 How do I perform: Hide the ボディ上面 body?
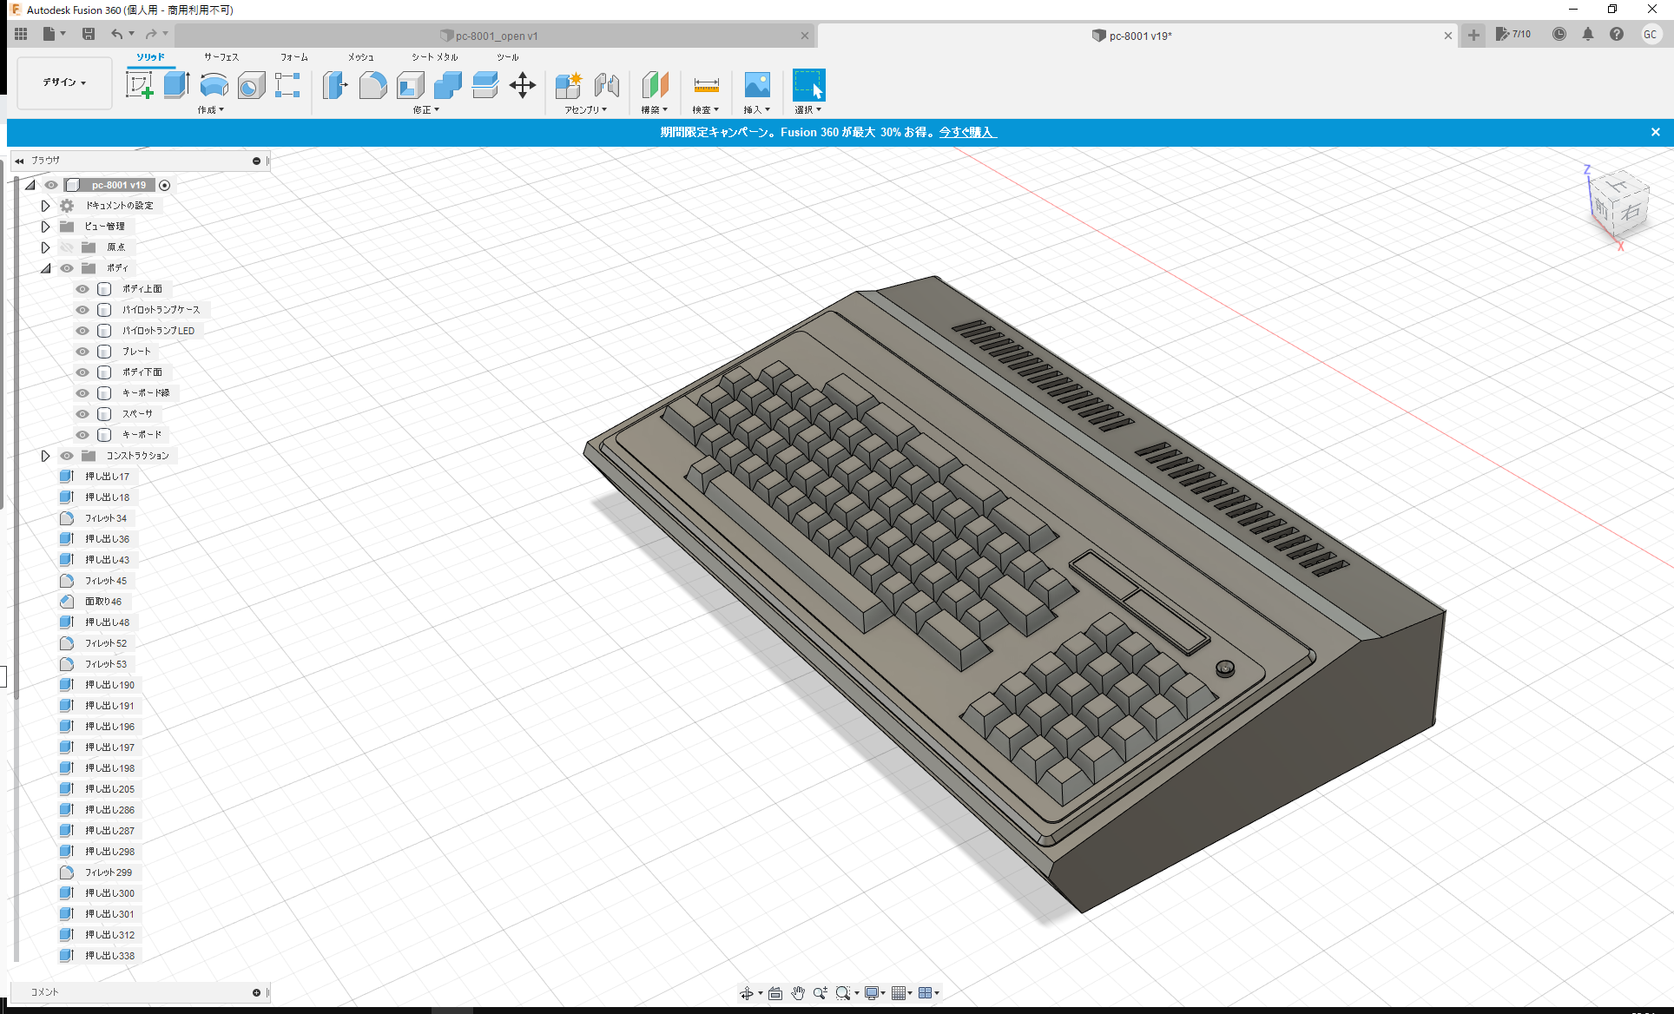click(82, 288)
